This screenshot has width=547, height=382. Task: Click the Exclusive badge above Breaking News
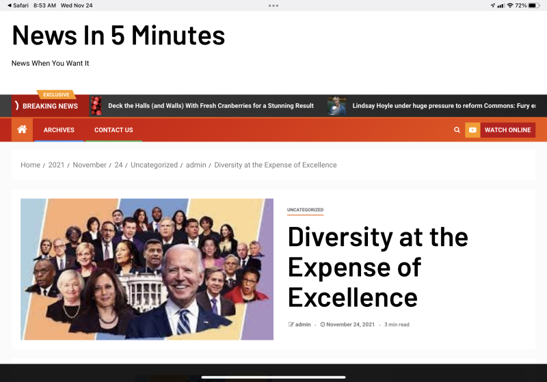[56, 94]
